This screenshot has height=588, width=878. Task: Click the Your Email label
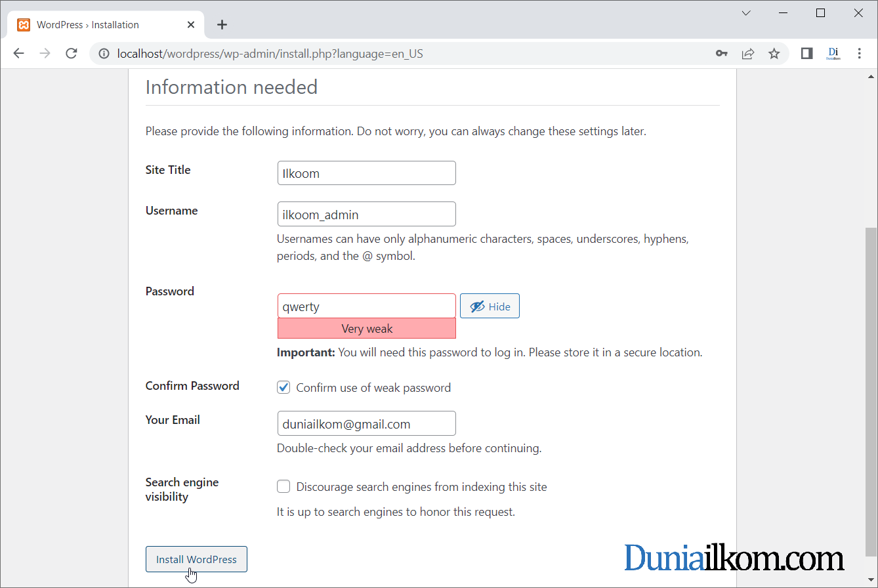(173, 420)
